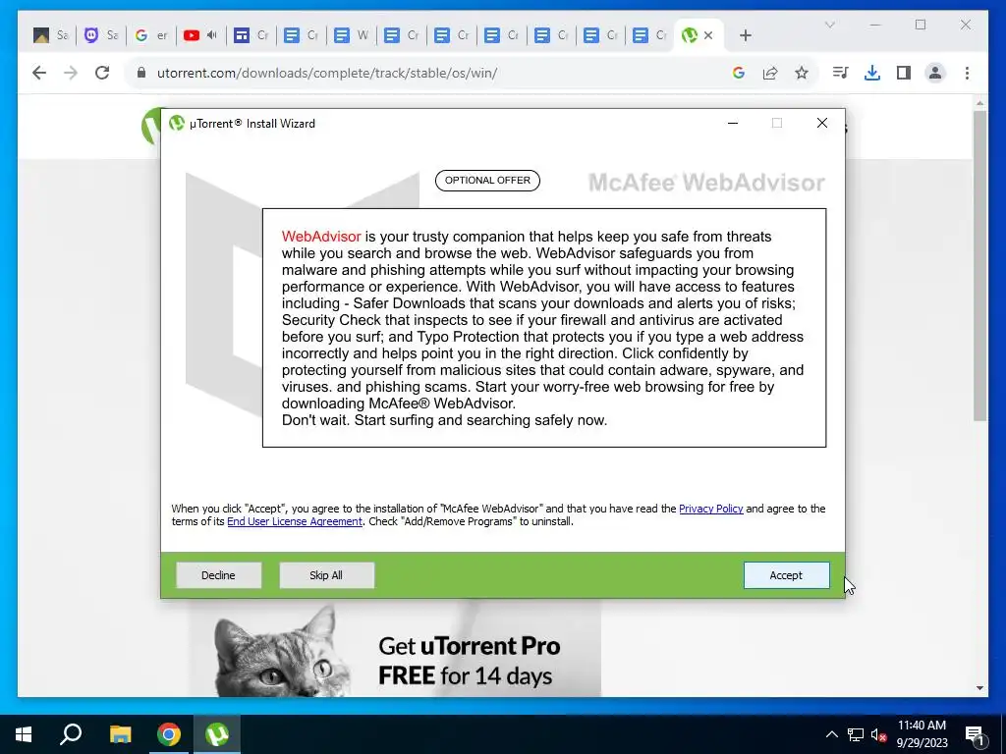Close the active uTorrent tab
Screen dimensions: 1006x754
[x=708, y=35]
